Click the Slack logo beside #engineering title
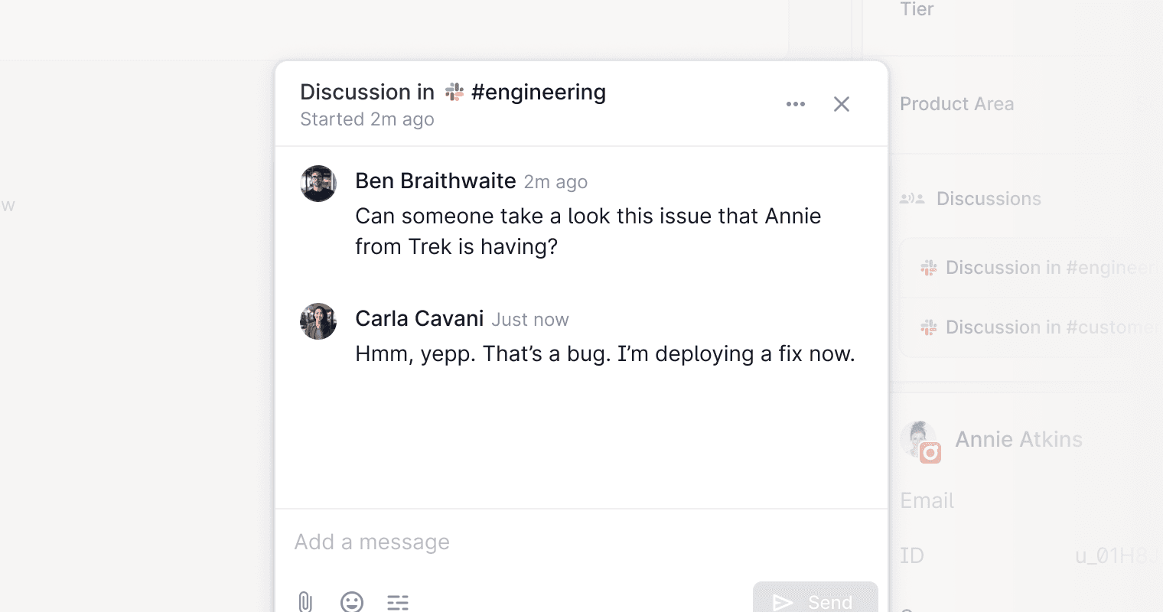1163x612 pixels. tap(454, 91)
